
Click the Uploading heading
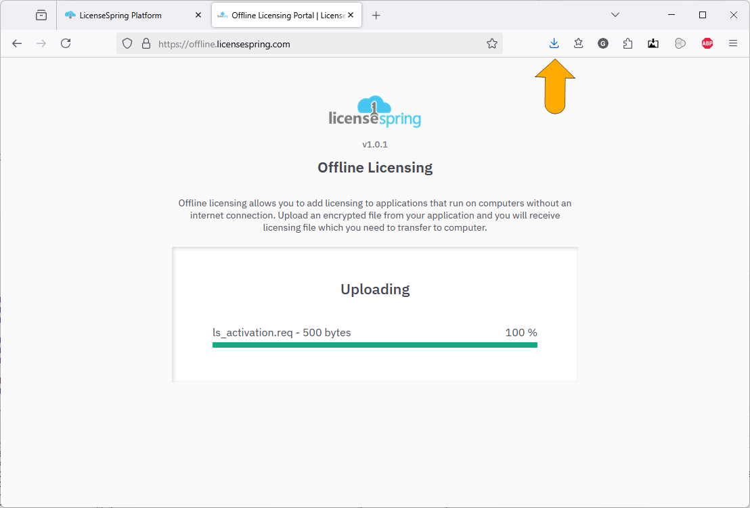375,290
